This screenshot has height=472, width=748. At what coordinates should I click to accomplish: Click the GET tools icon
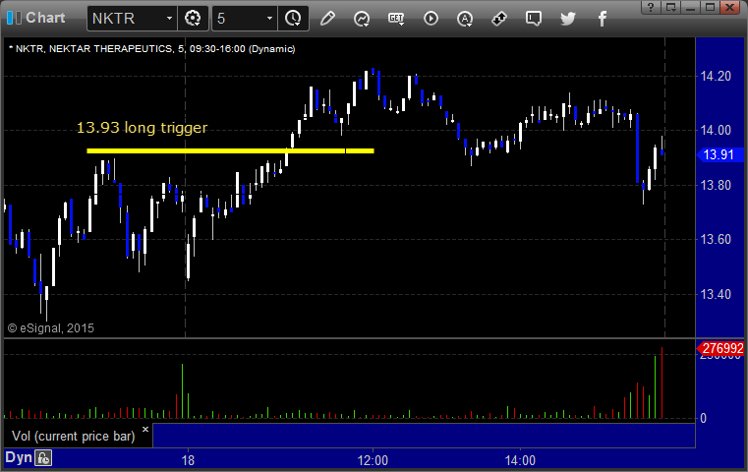396,19
